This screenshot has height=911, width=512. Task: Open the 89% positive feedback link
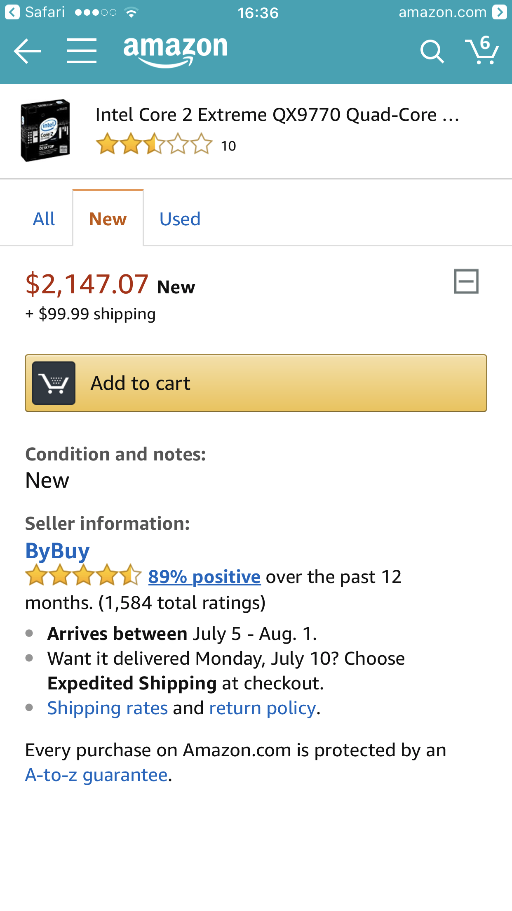pyautogui.click(x=204, y=577)
